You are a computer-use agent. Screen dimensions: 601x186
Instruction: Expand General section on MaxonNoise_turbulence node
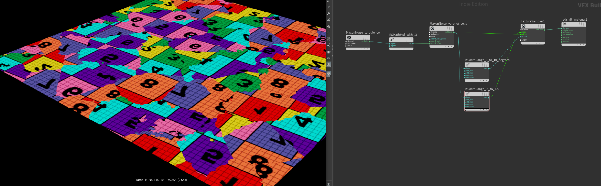(x=346, y=41)
